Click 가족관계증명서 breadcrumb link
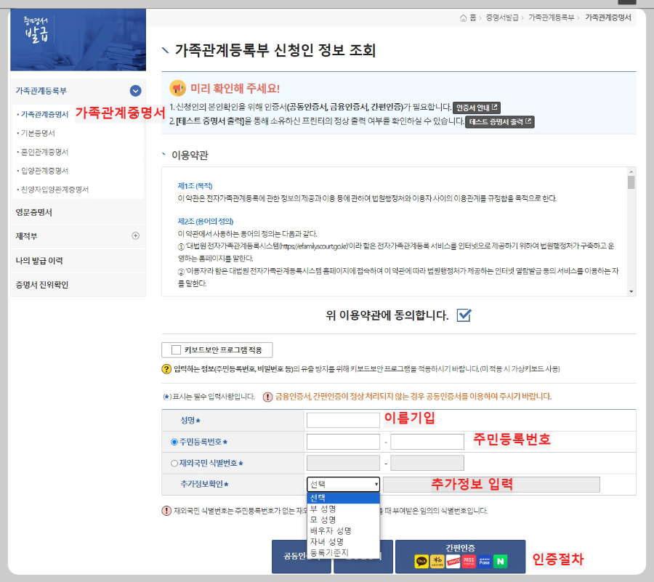This screenshot has height=582, width=654. click(x=608, y=17)
